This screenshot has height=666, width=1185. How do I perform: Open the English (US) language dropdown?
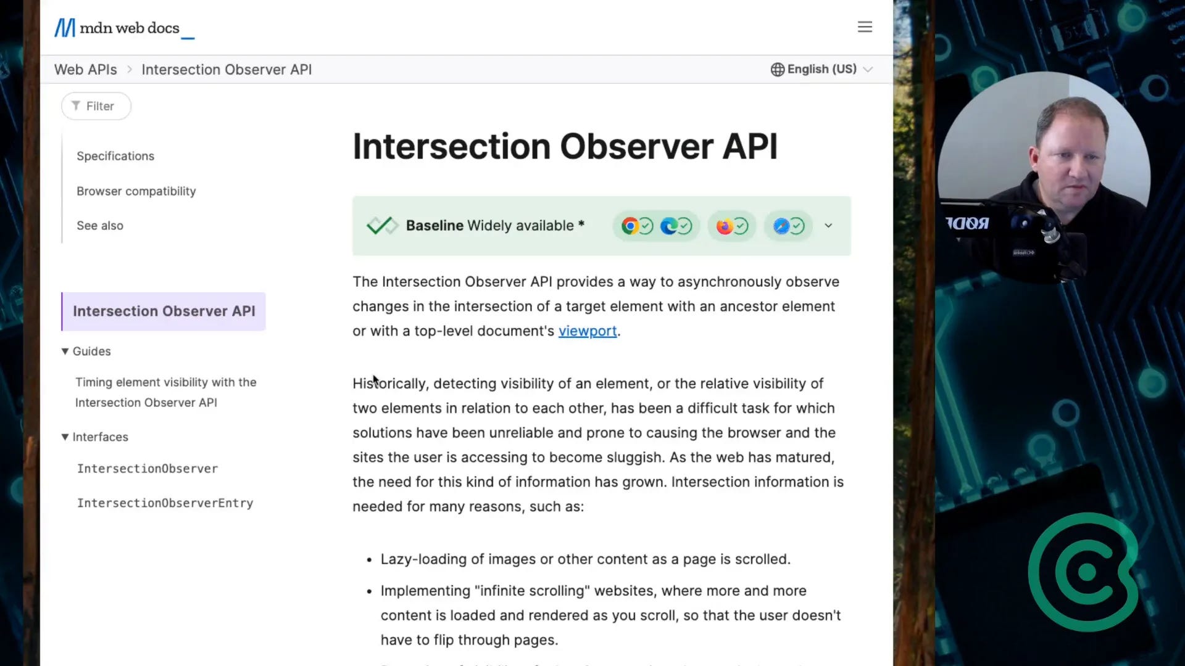[x=821, y=70]
